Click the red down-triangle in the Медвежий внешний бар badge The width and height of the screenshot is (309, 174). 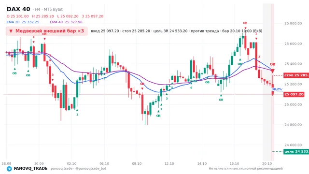(x=11, y=31)
